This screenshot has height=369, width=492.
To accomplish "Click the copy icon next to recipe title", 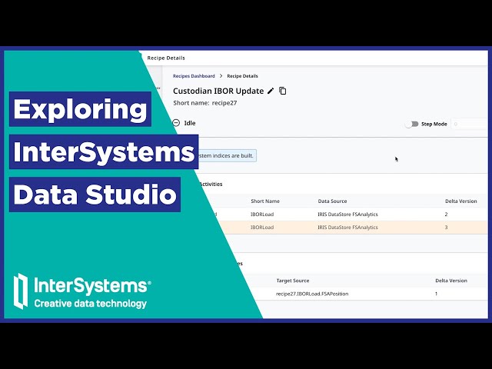I will click(x=283, y=91).
